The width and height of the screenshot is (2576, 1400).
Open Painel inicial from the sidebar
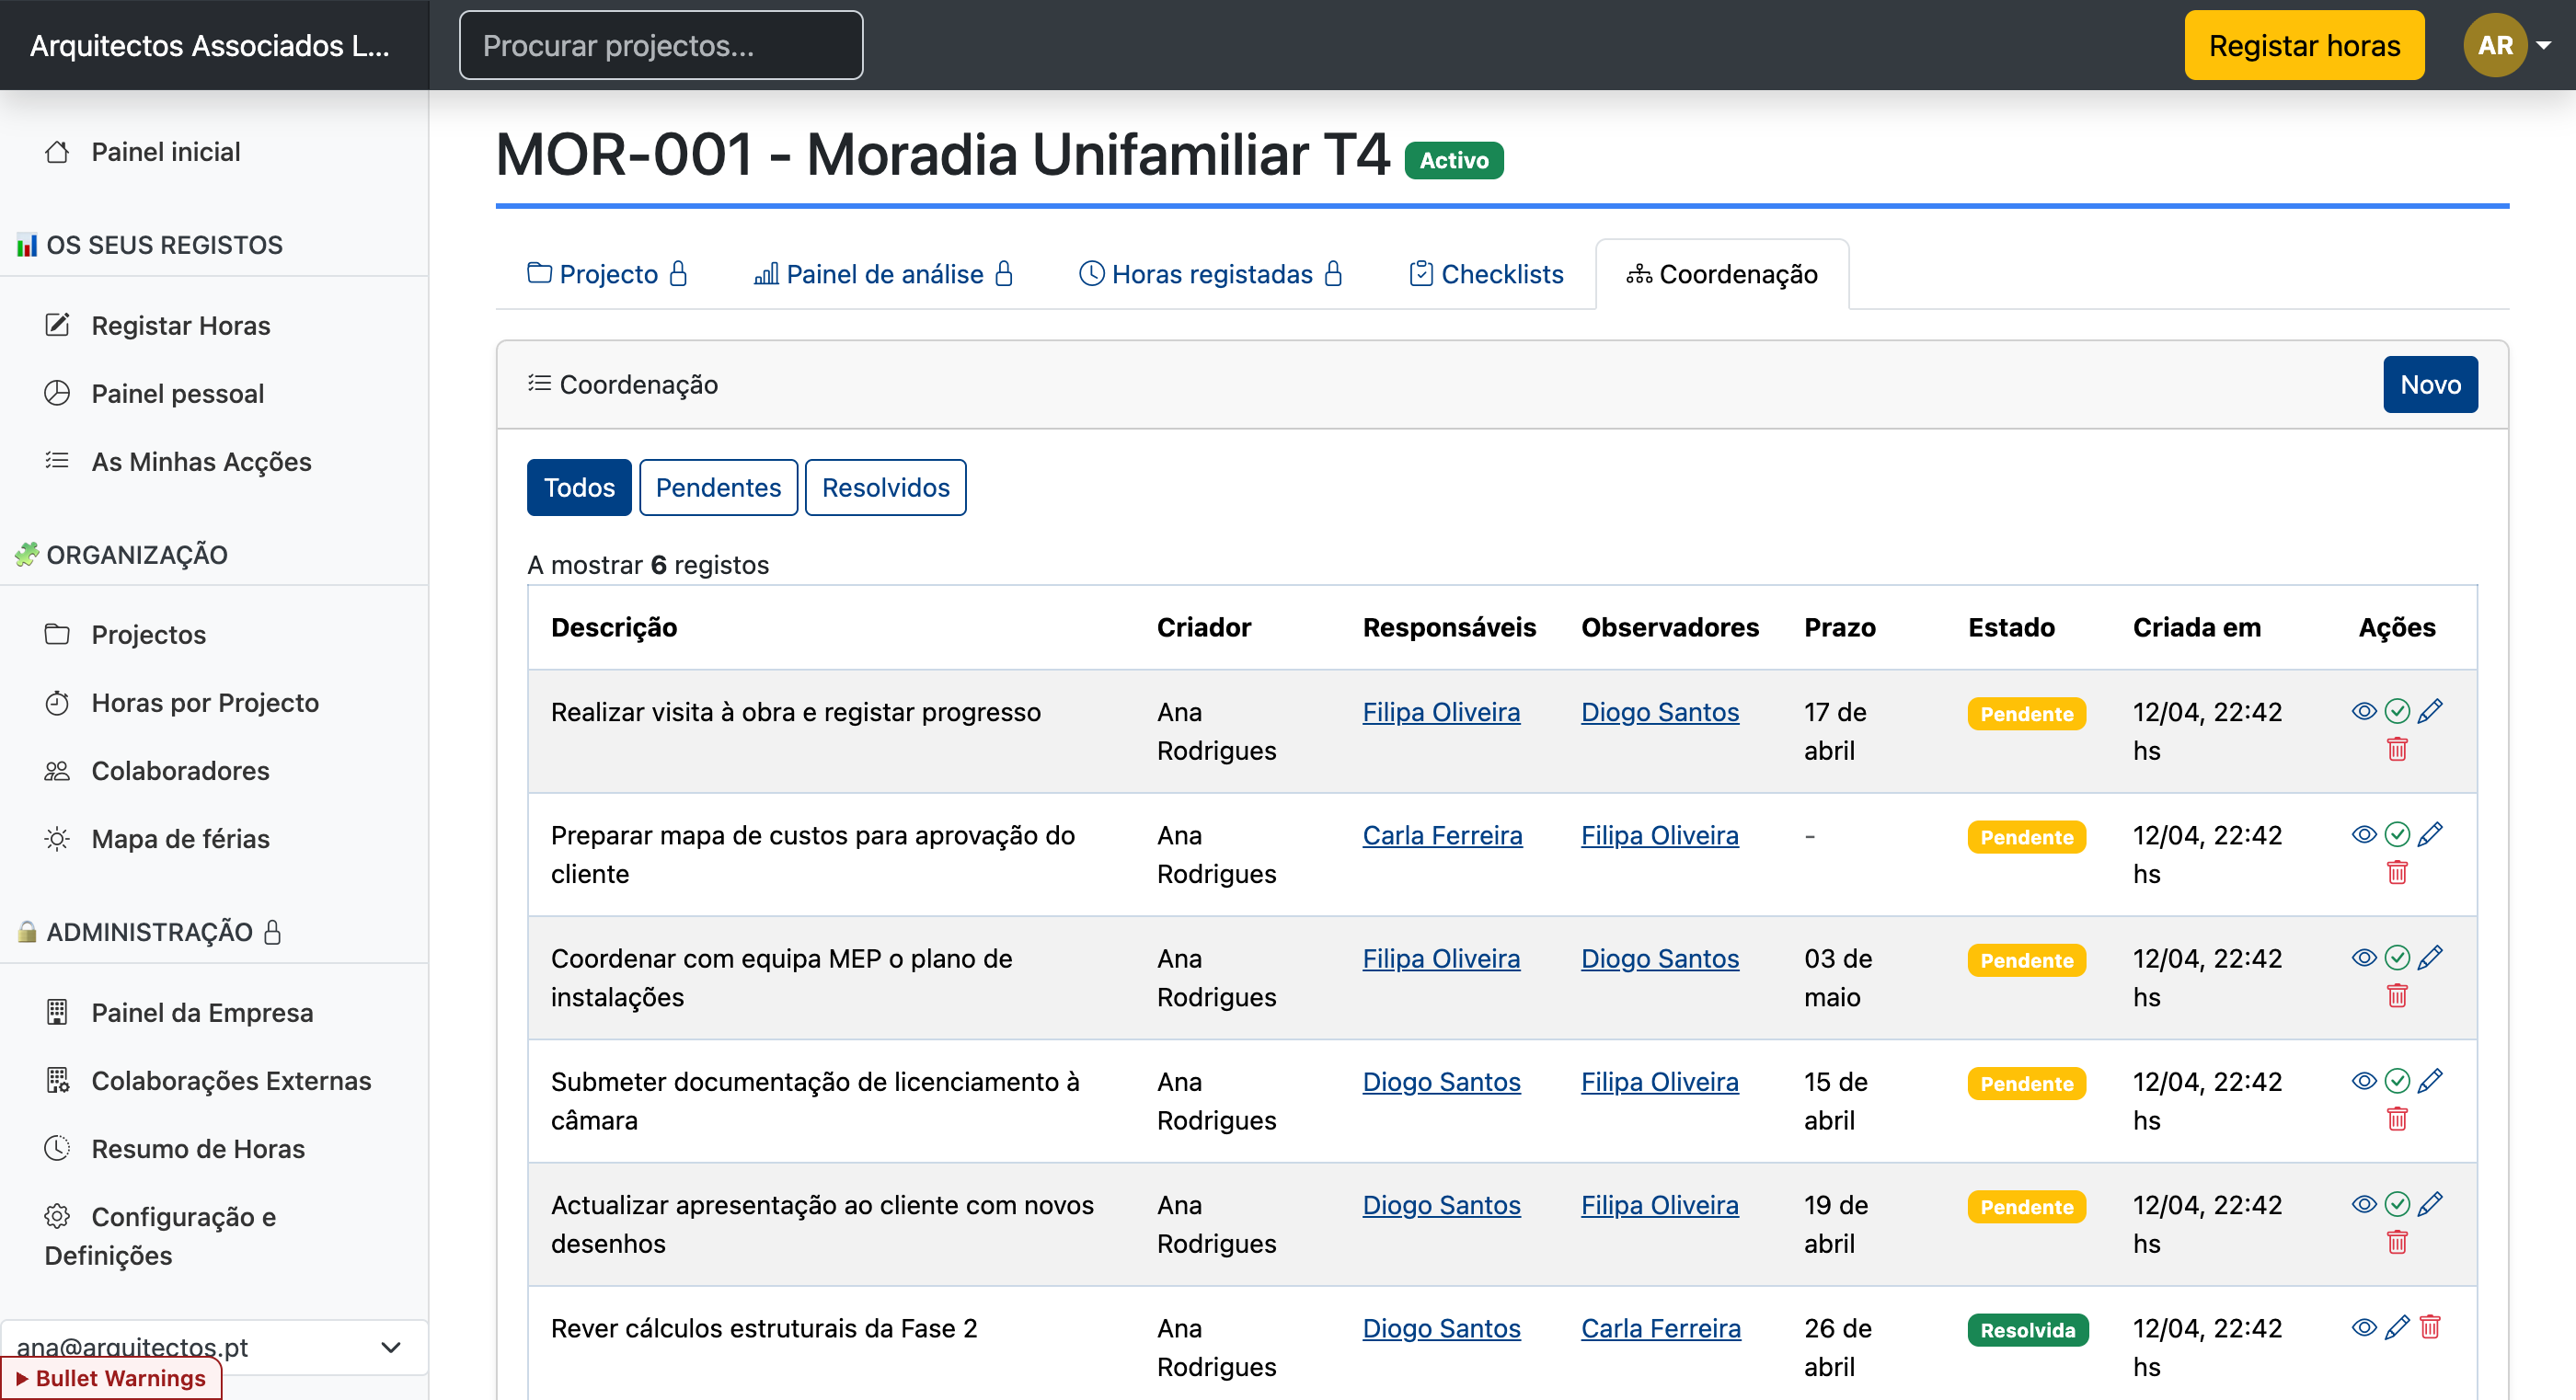click(165, 152)
